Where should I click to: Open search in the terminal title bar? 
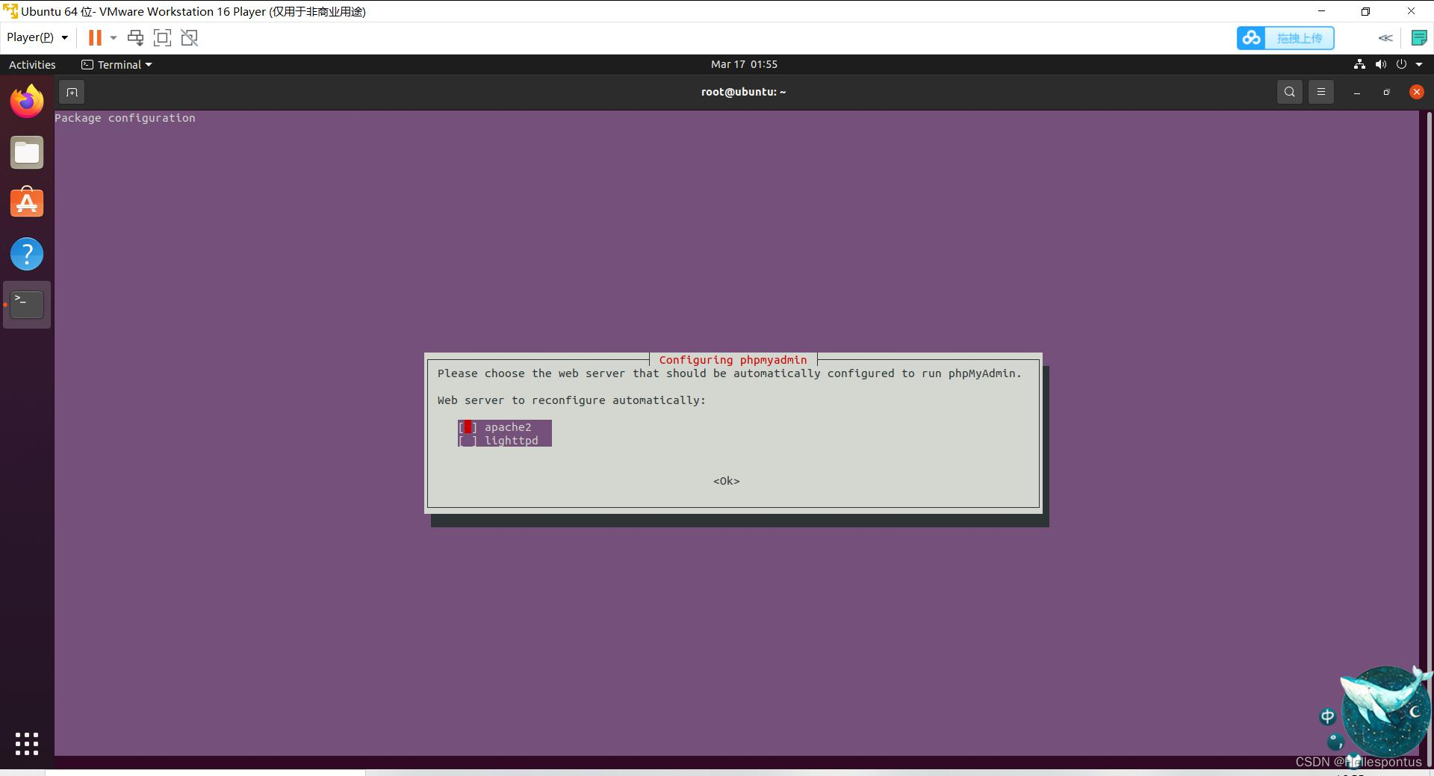click(x=1288, y=92)
